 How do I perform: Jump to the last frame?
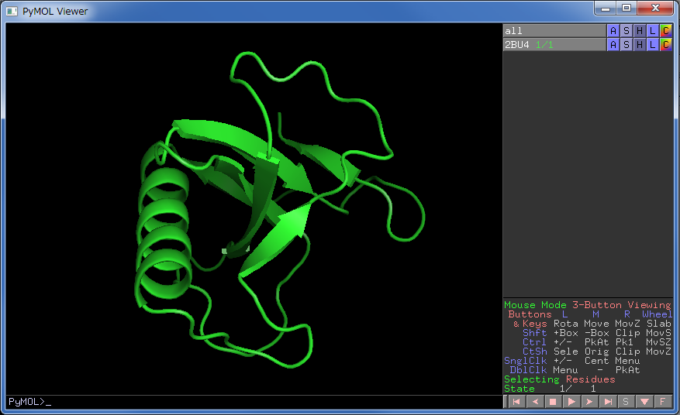pyautogui.click(x=609, y=402)
